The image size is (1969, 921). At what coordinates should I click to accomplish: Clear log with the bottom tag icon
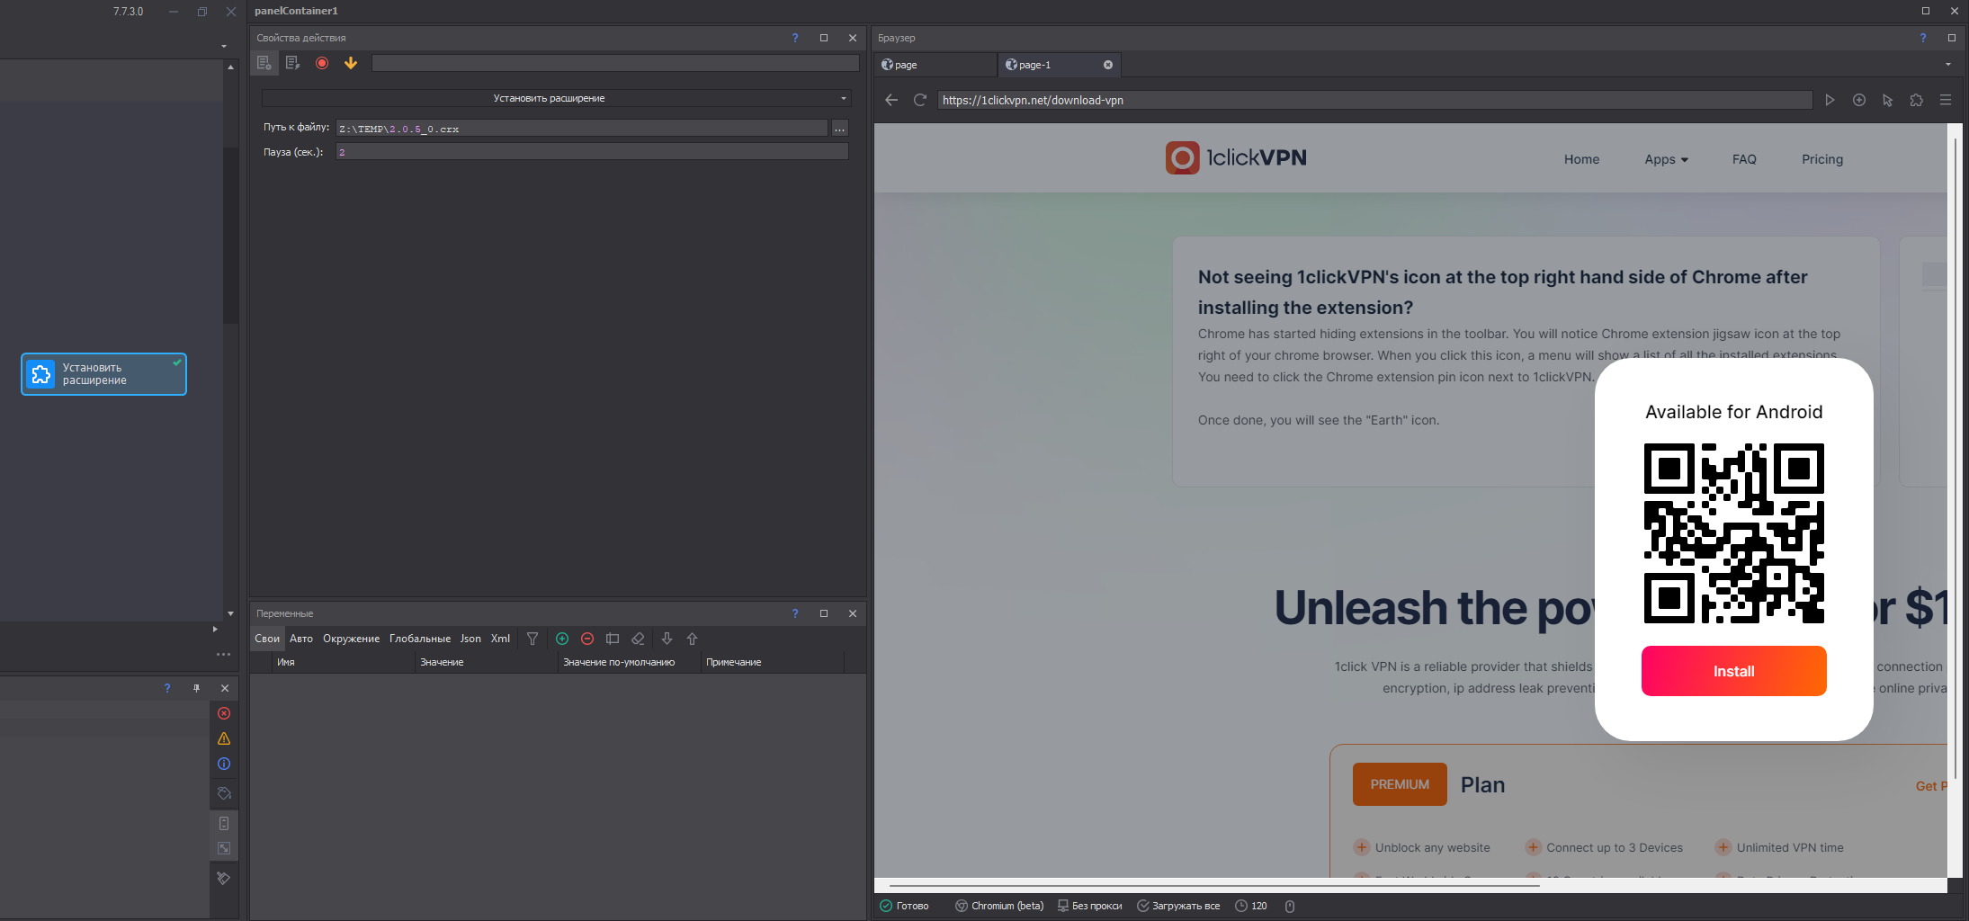click(x=224, y=878)
